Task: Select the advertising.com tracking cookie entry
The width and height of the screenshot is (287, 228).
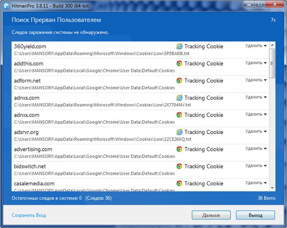Action: (90, 152)
